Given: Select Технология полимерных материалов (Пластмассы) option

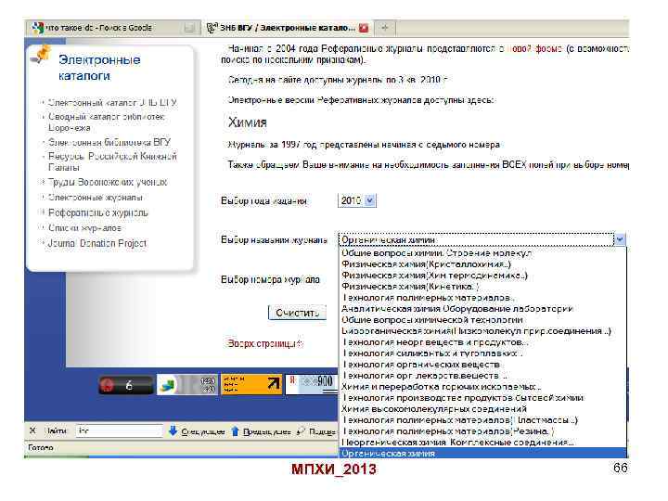Looking at the screenshot, I should 482,420.
